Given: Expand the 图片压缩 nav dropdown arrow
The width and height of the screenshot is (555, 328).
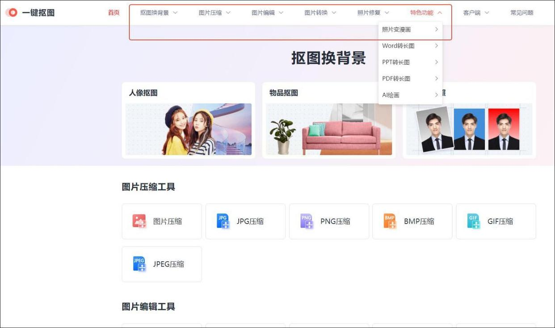Looking at the screenshot, I should pyautogui.click(x=228, y=12).
